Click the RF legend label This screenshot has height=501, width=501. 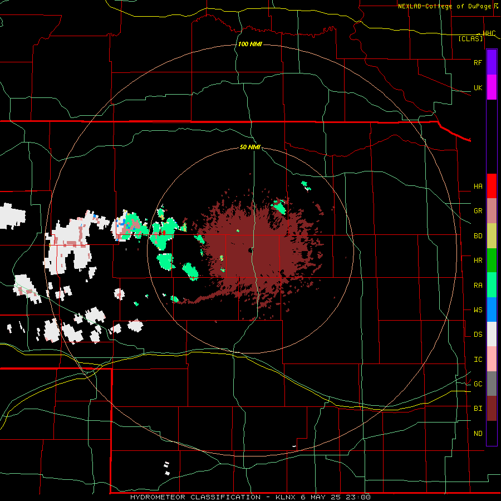point(478,62)
